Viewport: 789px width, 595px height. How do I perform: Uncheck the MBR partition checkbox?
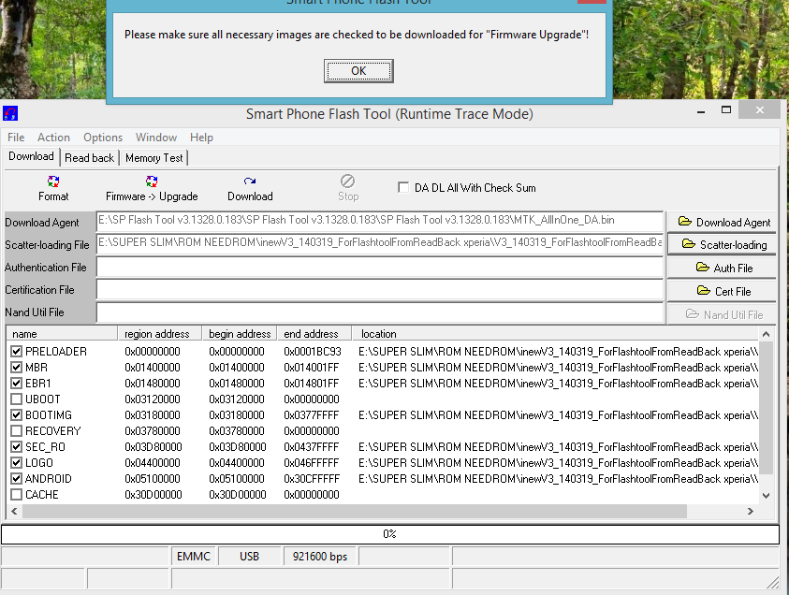pyautogui.click(x=17, y=367)
